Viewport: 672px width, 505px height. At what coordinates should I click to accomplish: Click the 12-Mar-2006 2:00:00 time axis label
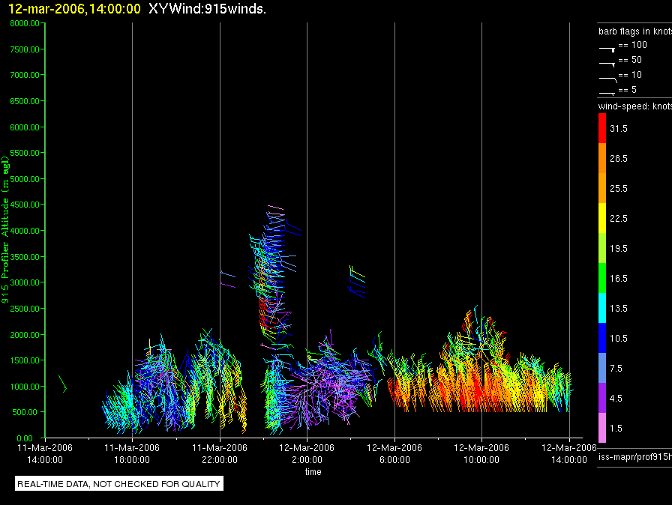(307, 453)
